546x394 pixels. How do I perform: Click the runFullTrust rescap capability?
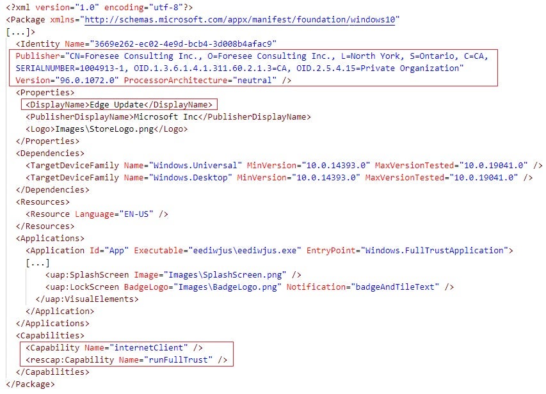pyautogui.click(x=126, y=360)
